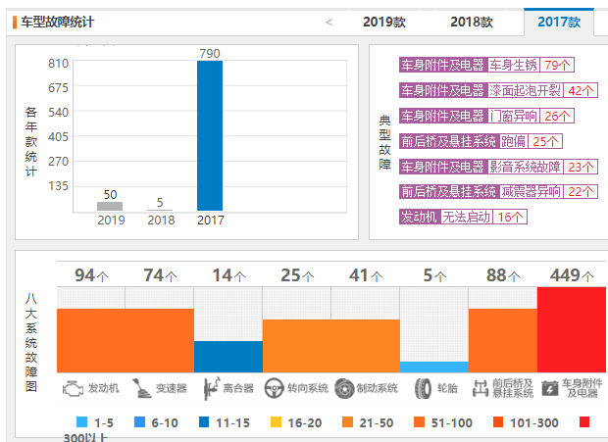The image size is (608, 442).
Task: Click the 21-50 legend color swatch
Action: coord(348,421)
